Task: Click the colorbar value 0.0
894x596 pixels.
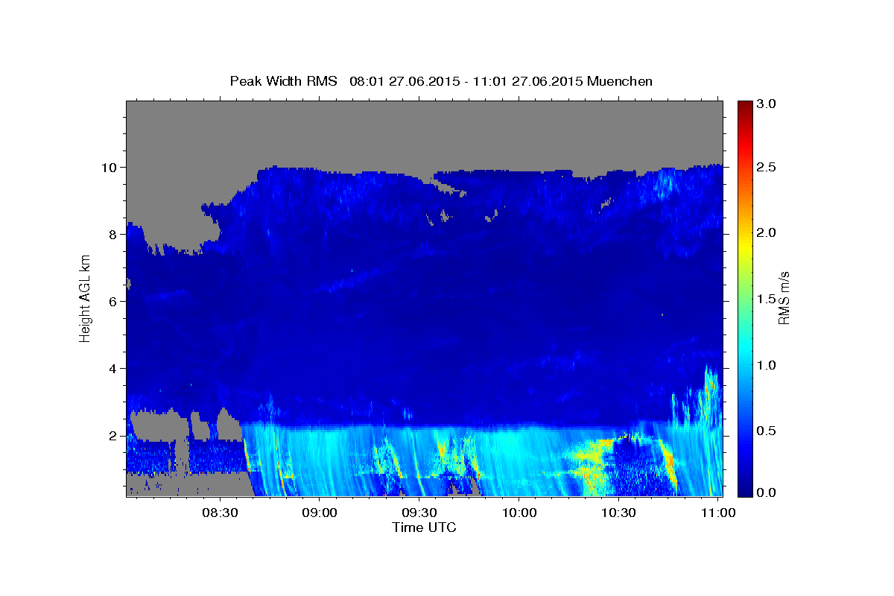Action: point(767,492)
